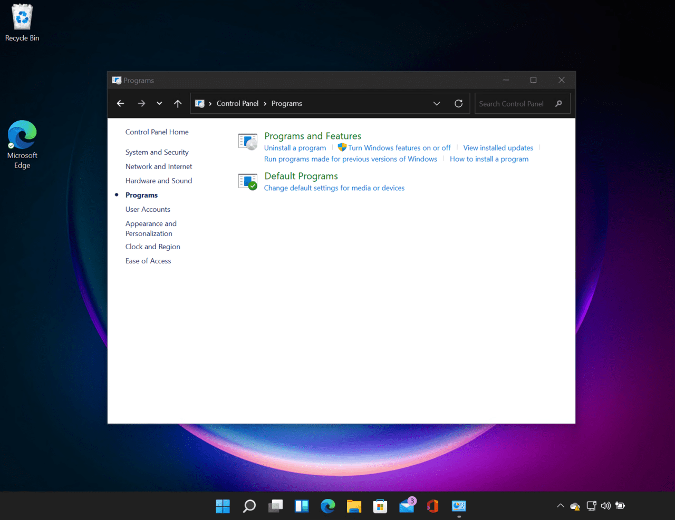Open the address bar dropdown arrow
Screen dimensions: 675x520
coord(437,103)
